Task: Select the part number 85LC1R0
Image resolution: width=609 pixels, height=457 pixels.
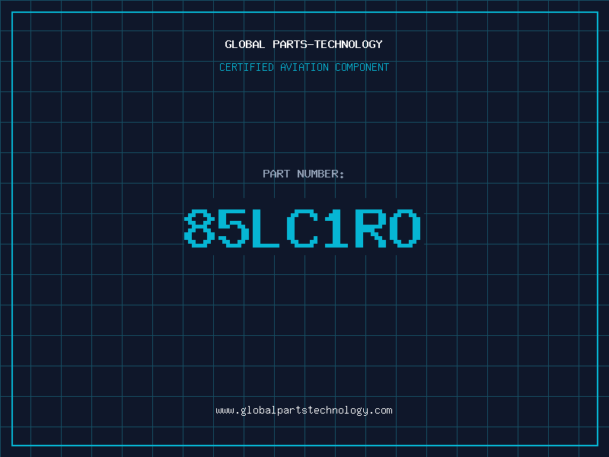Action: pos(302,228)
